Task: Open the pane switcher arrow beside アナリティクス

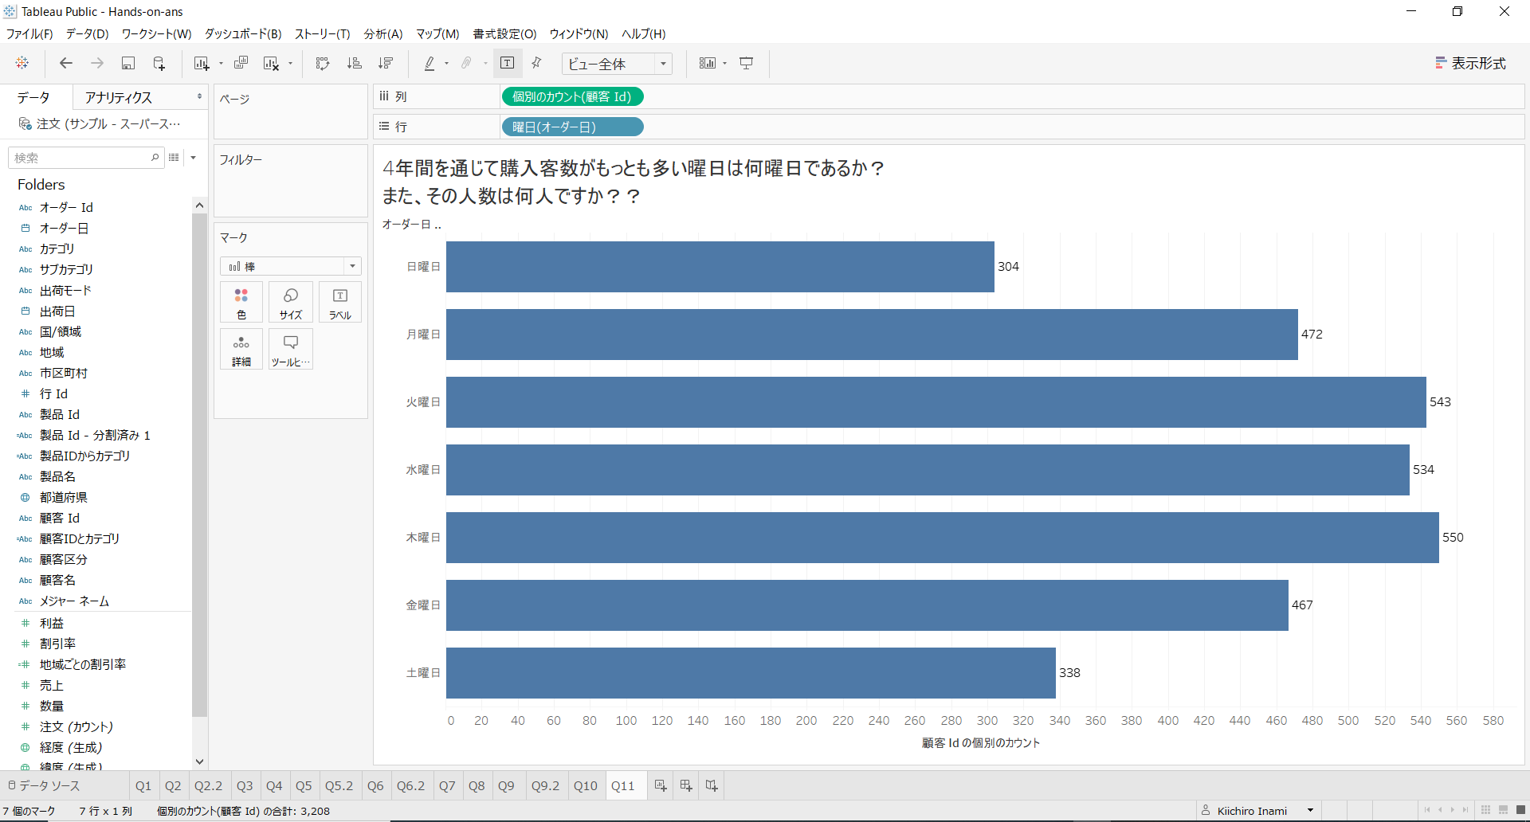Action: [x=199, y=97]
